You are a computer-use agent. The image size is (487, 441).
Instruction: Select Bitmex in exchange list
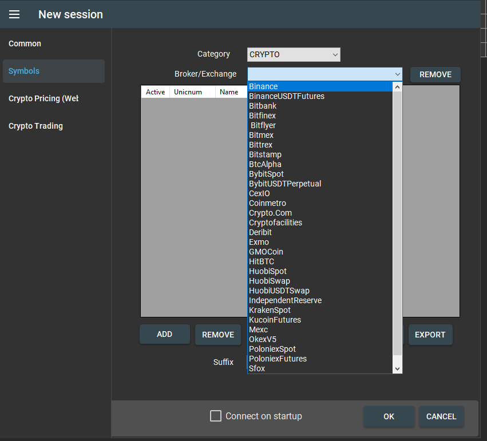pyautogui.click(x=320, y=135)
